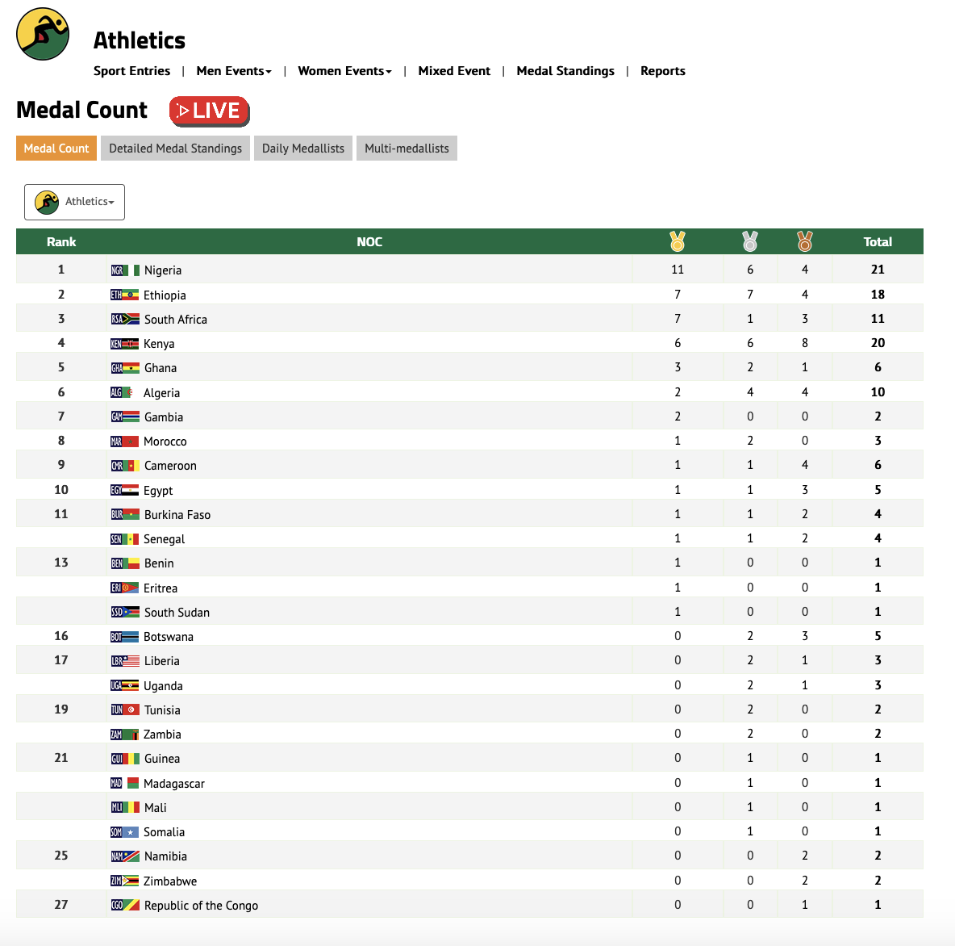This screenshot has height=946, width=955.
Task: Open the Sport Entries link
Action: point(131,71)
